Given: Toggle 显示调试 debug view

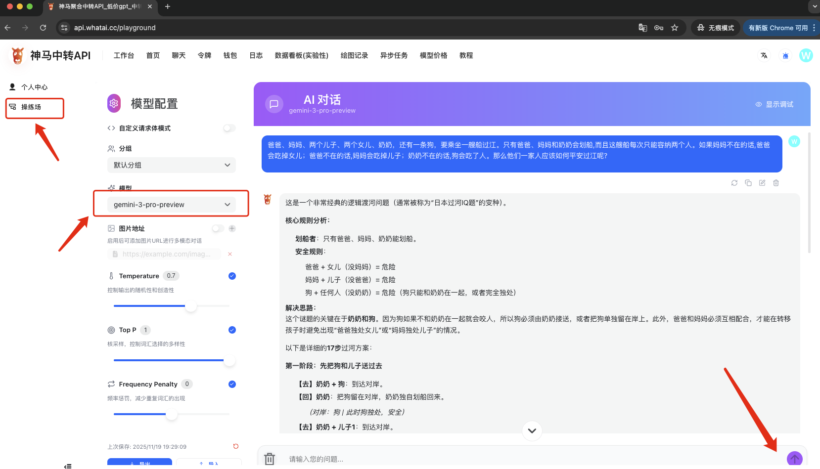Looking at the screenshot, I should click(x=774, y=104).
